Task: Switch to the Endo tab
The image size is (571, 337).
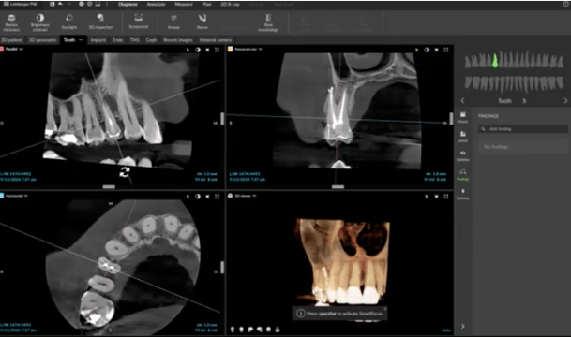Action: click(x=117, y=40)
